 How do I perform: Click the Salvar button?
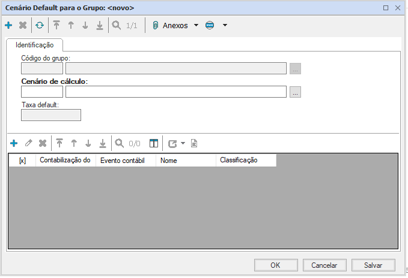pos(373,265)
